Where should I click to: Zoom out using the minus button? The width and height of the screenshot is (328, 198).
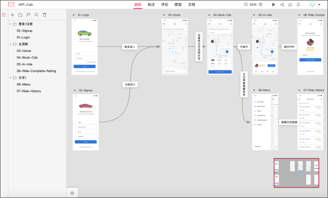pyautogui.click(x=246, y=4)
